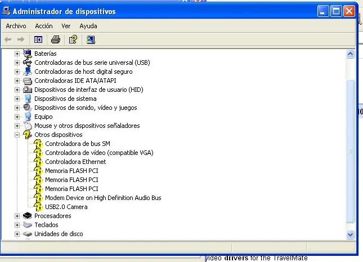363x262 pixels.
Task: Minimize the Administrador de dispositivos window
Action: click(322, 11)
